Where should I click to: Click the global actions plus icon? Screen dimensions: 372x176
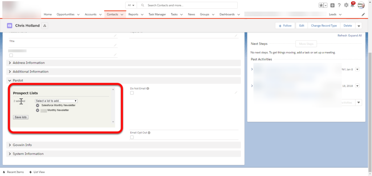coord(332,5)
